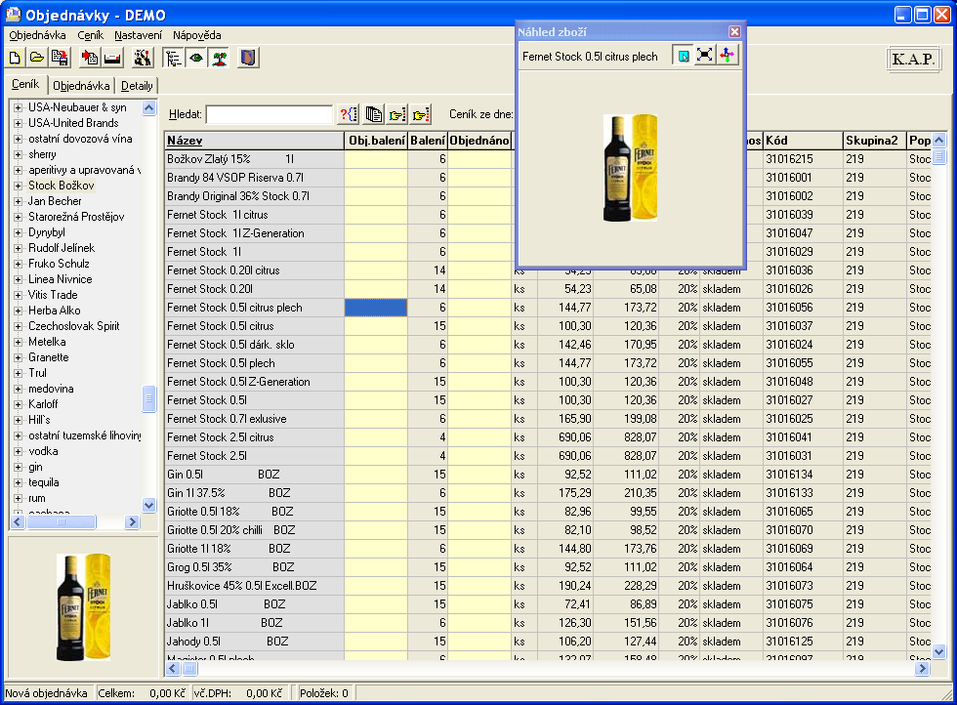
Task: Expand the Stock Božkov tree node
Action: coord(18,186)
